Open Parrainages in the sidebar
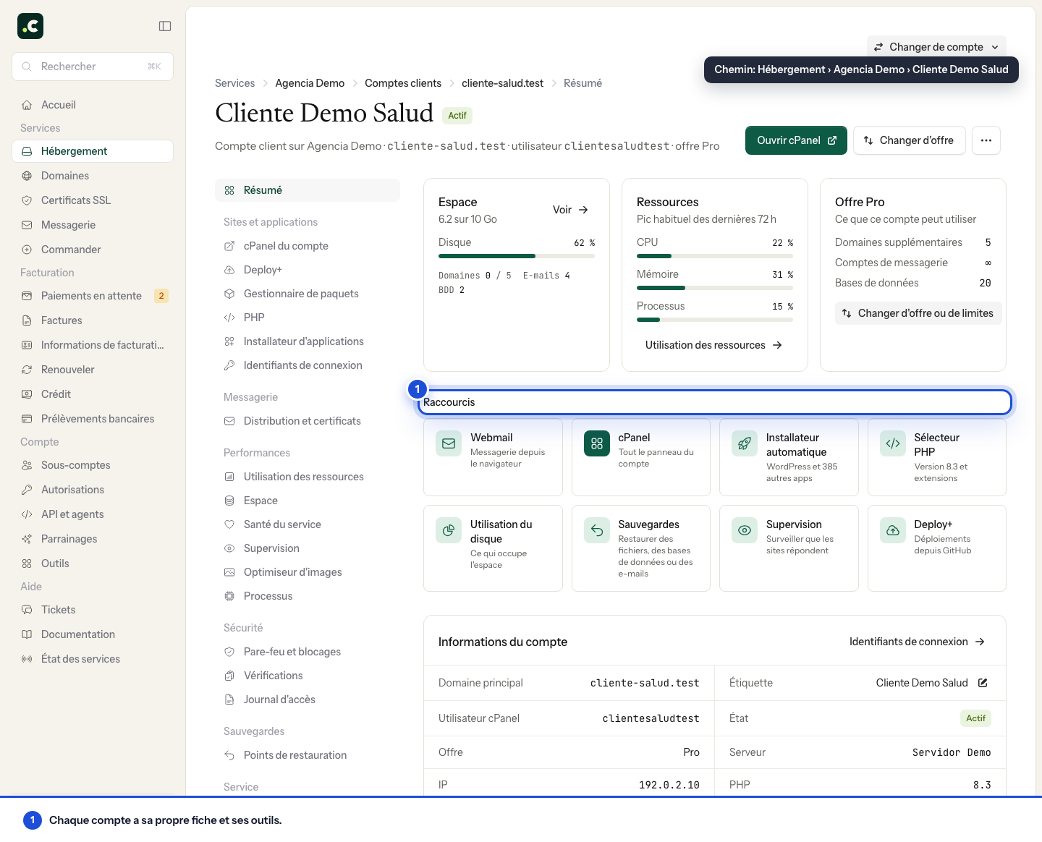This screenshot has width=1042, height=842. (x=93, y=539)
